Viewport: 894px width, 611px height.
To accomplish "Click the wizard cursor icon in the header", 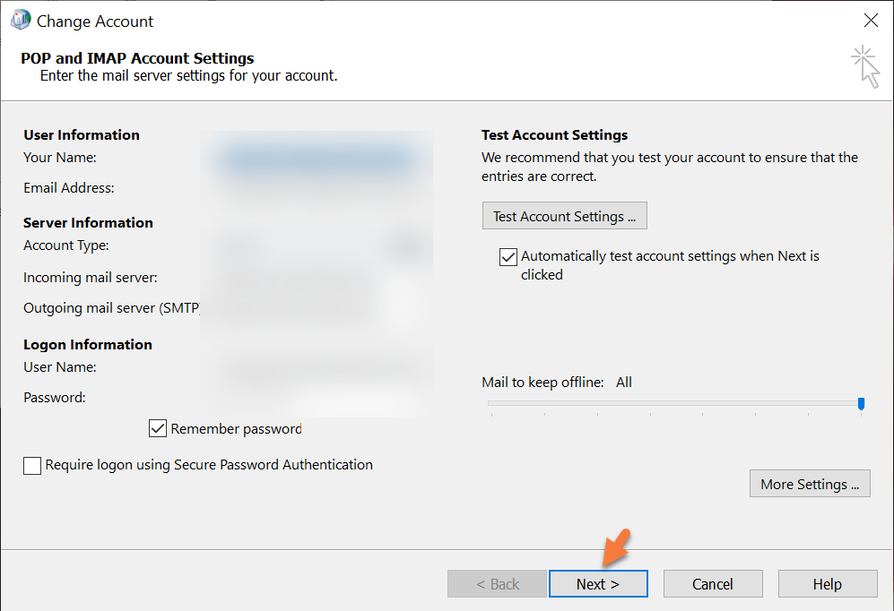I will click(x=864, y=67).
